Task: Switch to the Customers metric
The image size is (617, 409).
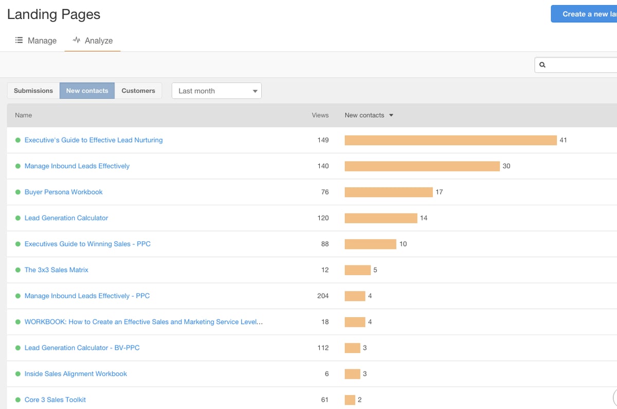Action: [x=138, y=90]
